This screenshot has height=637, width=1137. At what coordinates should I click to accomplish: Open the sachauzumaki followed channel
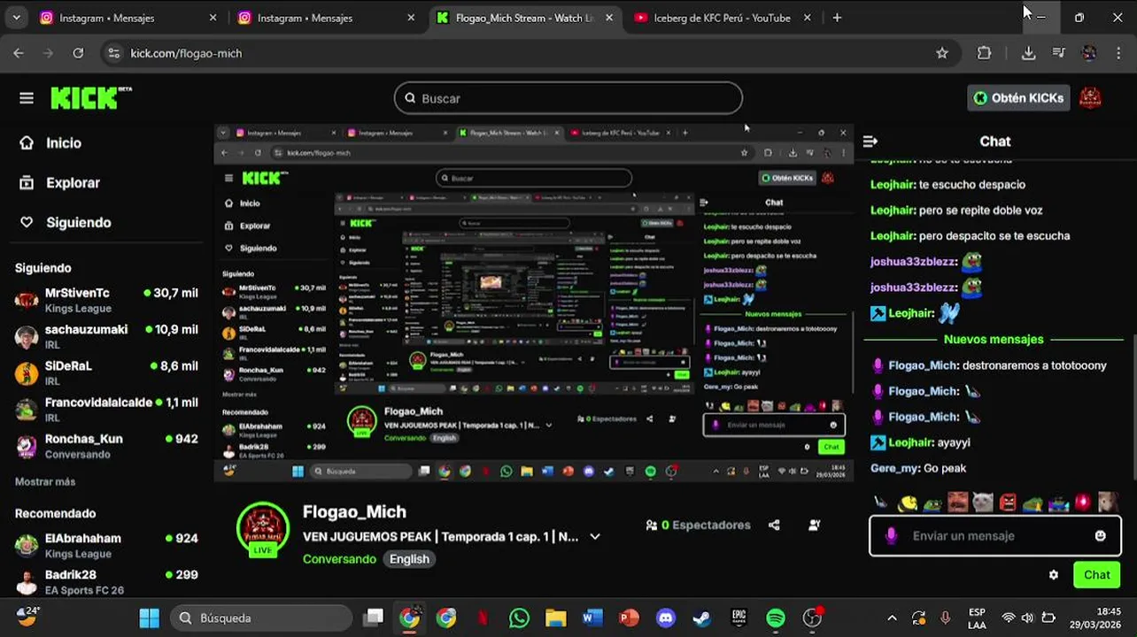[x=106, y=336]
